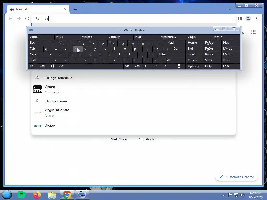Toggle ScrLk key on keyboard
Screen dimensions: 267x200
[213, 60]
